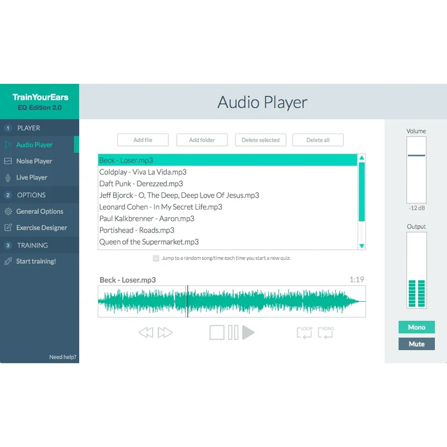Open the Live Player page
The image size is (447, 447).
[40, 177]
